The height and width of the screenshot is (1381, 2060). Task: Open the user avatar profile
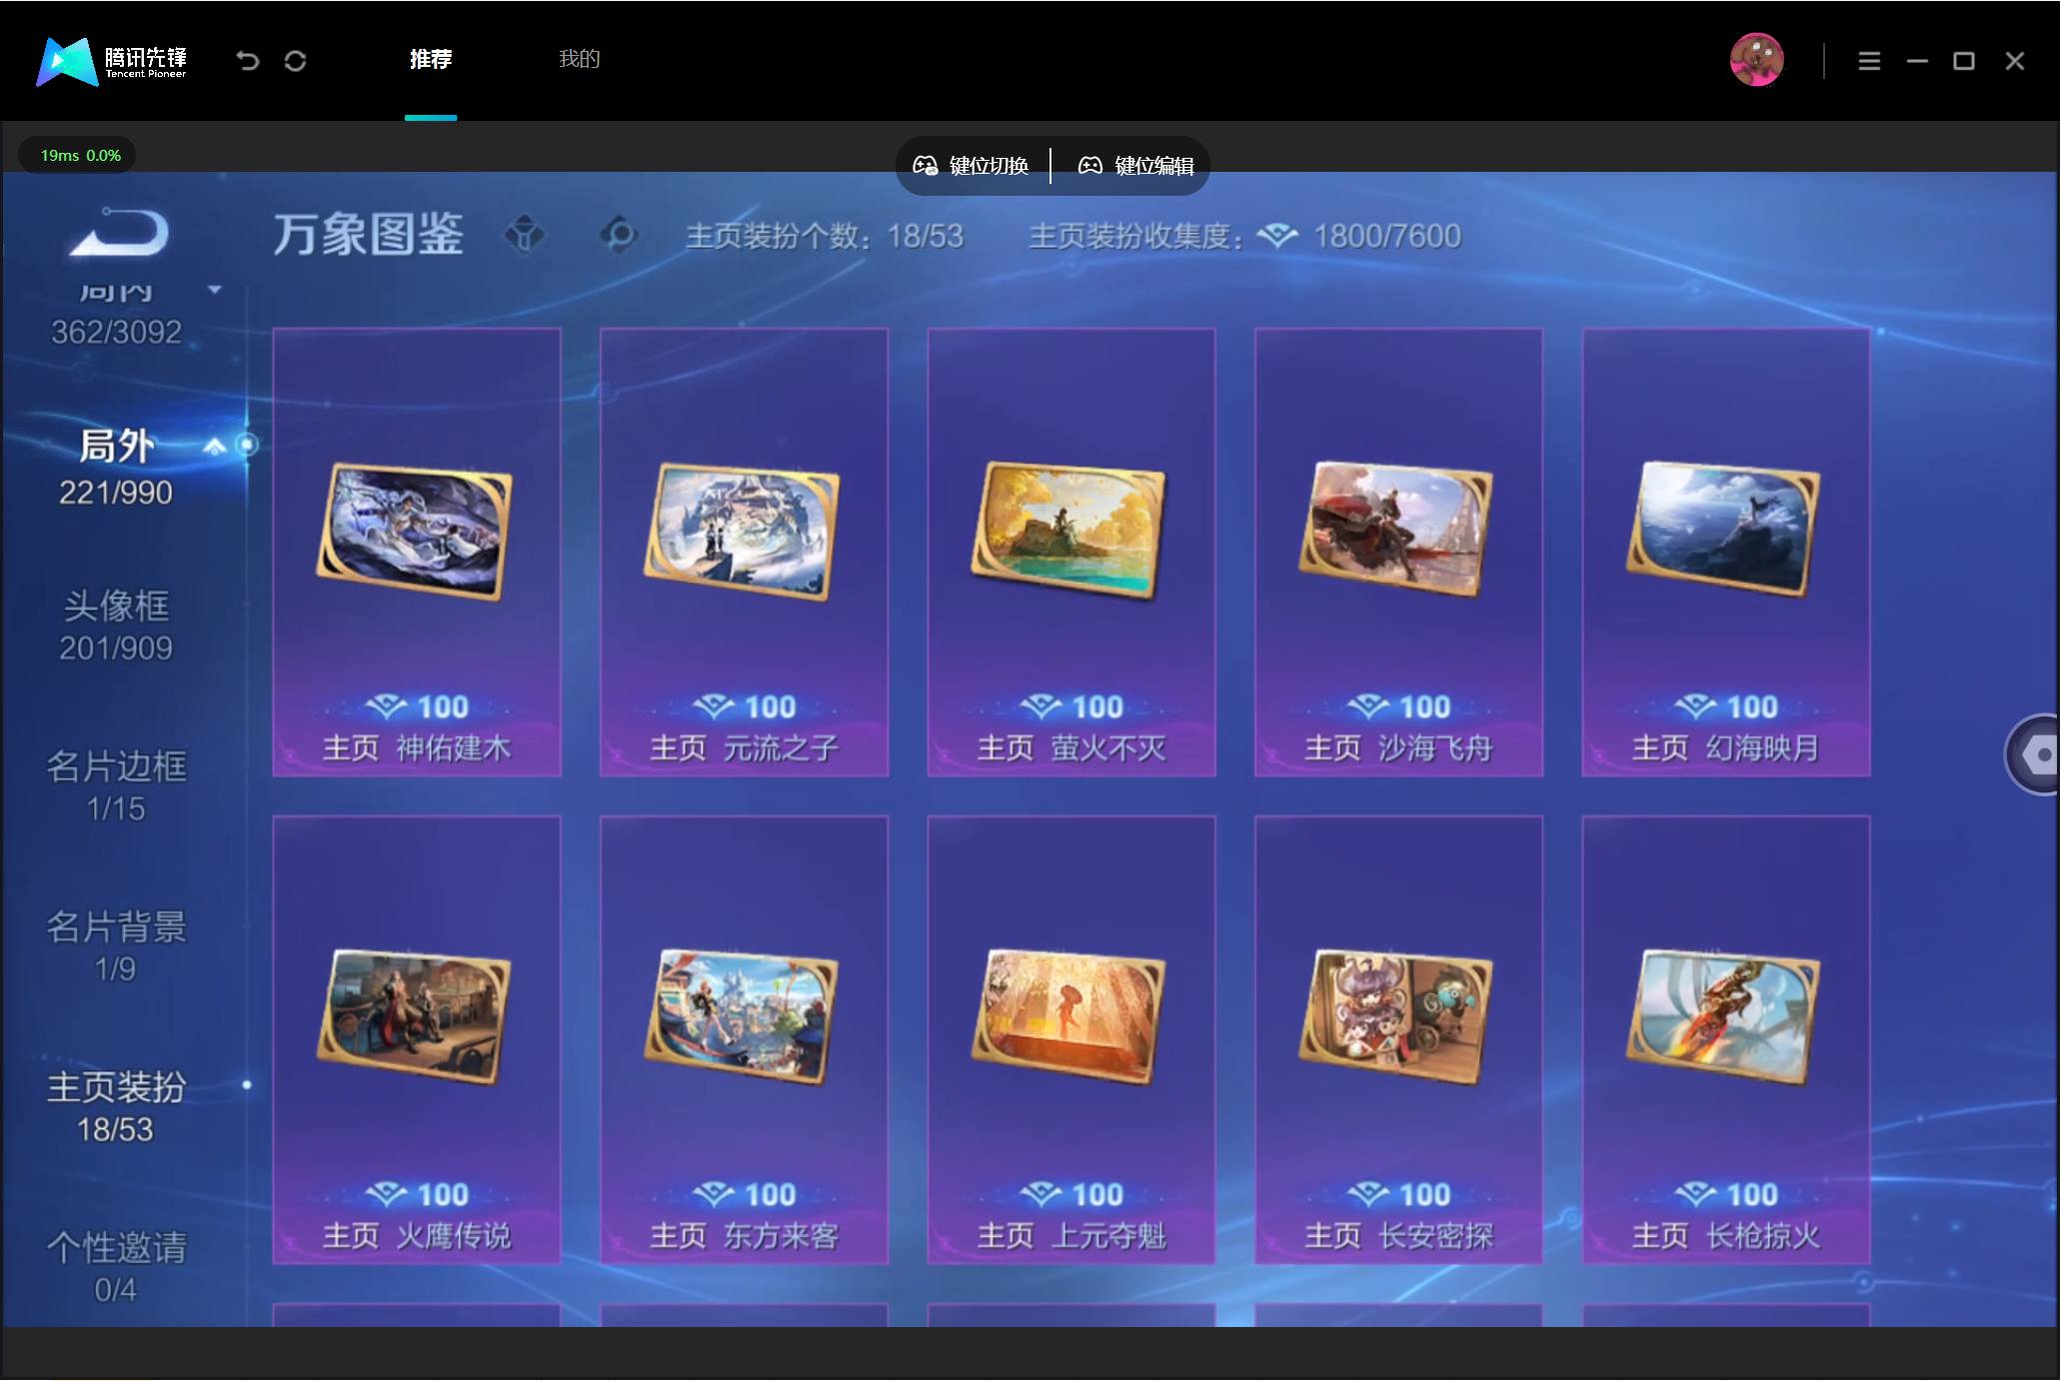pyautogui.click(x=1756, y=60)
